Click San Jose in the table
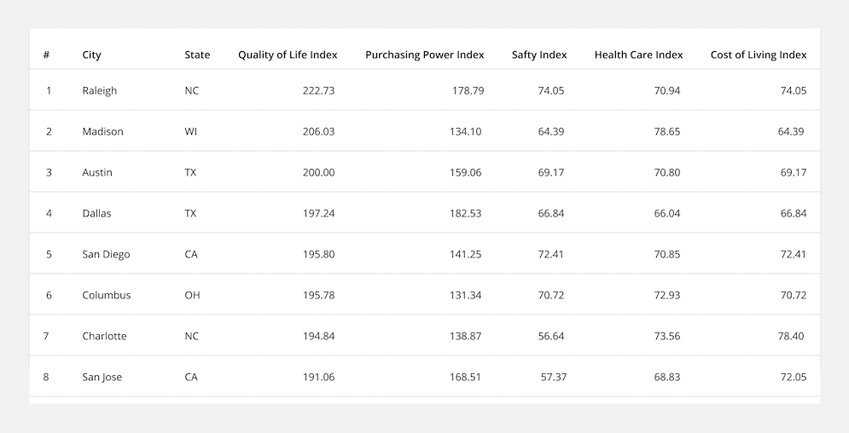The height and width of the screenshot is (433, 849). coord(102,378)
